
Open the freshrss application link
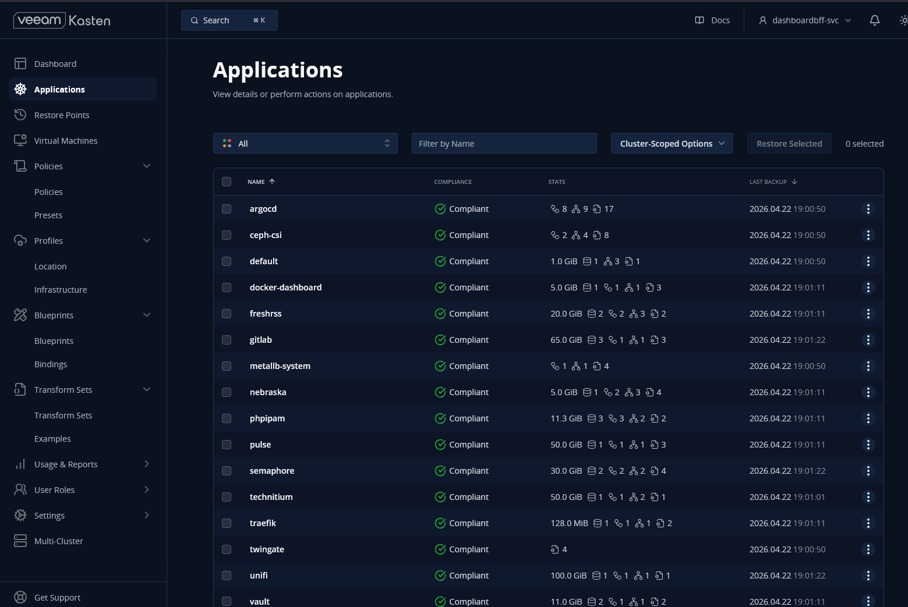(x=266, y=314)
